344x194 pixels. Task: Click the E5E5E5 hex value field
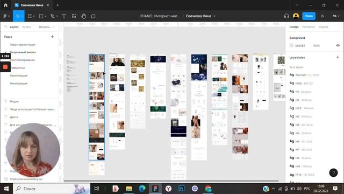coord(300,46)
